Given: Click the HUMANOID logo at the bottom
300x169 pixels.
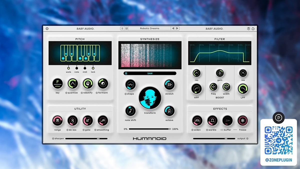Looking at the screenshot, I should tap(149, 139).
